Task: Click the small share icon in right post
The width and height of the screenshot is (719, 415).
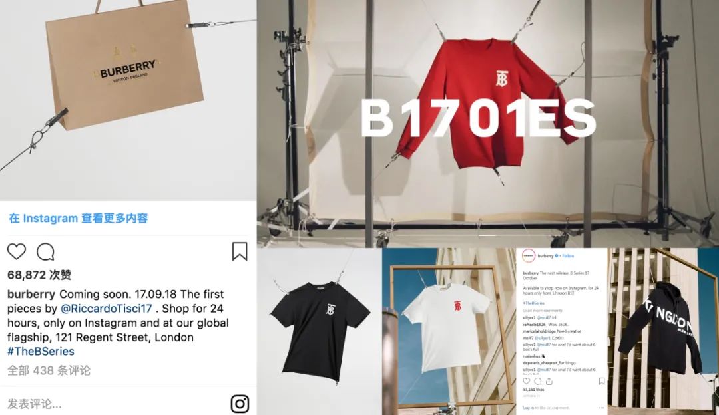Action: pos(549,381)
